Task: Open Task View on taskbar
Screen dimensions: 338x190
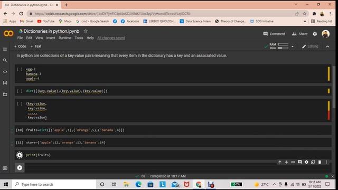Action: tap(114, 184)
